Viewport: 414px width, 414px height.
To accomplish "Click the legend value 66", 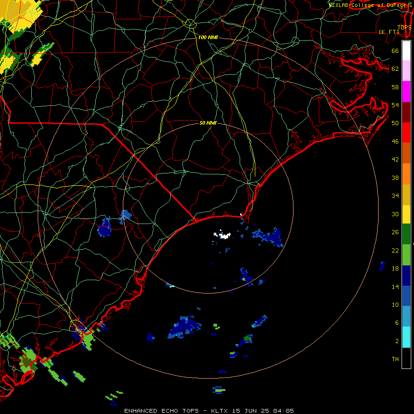I will coord(395,51).
